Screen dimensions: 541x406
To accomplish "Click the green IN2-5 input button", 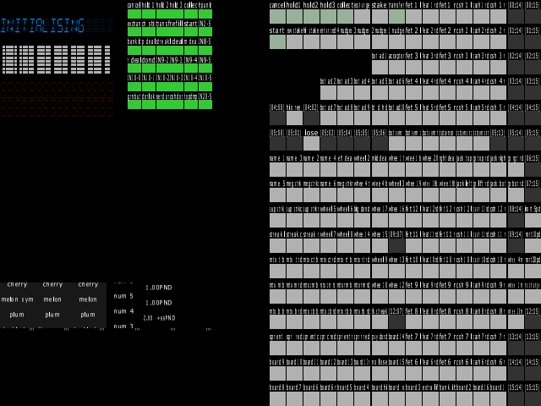I will tap(205, 32).
